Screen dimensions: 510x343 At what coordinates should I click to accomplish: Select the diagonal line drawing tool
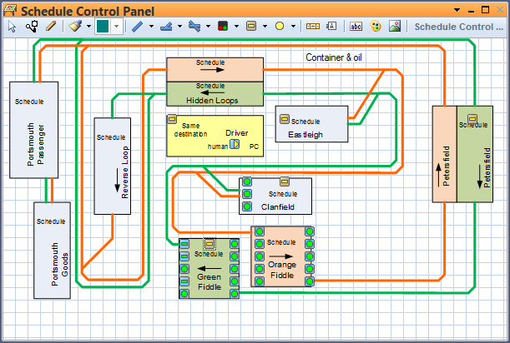coord(138,26)
